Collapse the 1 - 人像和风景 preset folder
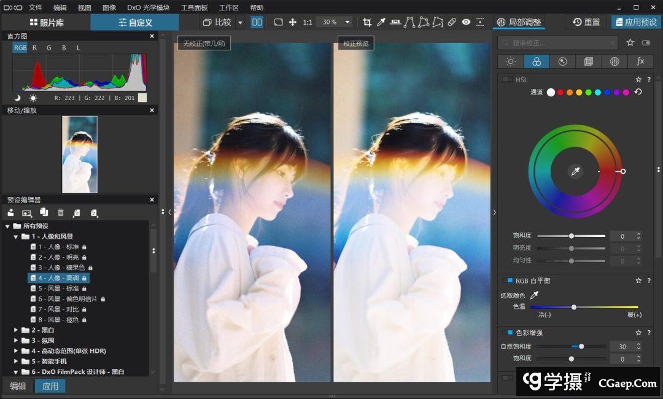The width and height of the screenshot is (663, 399). 17,236
